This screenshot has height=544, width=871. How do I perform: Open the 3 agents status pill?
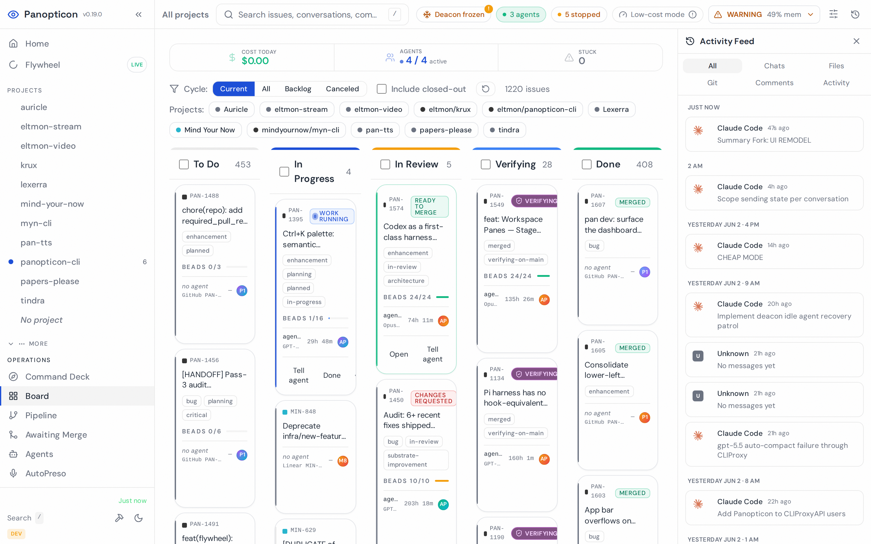tap(521, 15)
